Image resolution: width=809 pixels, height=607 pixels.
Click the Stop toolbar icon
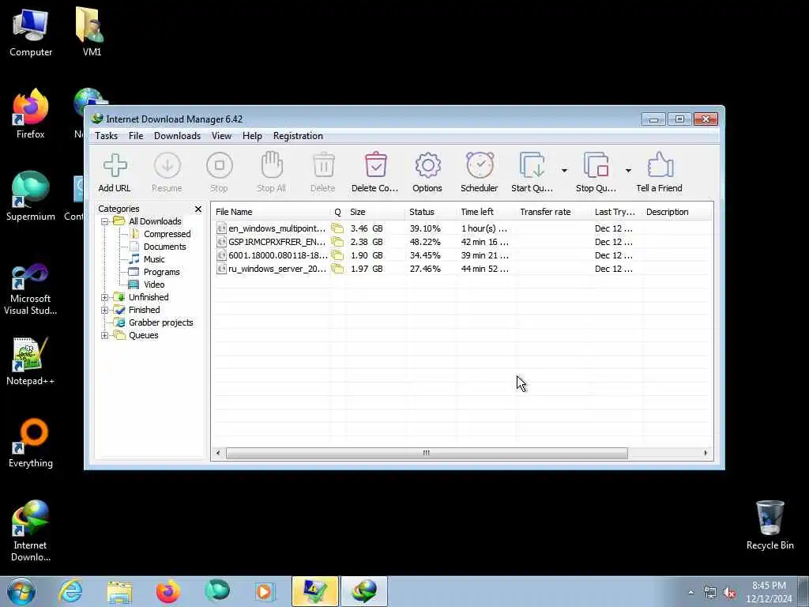(x=220, y=166)
